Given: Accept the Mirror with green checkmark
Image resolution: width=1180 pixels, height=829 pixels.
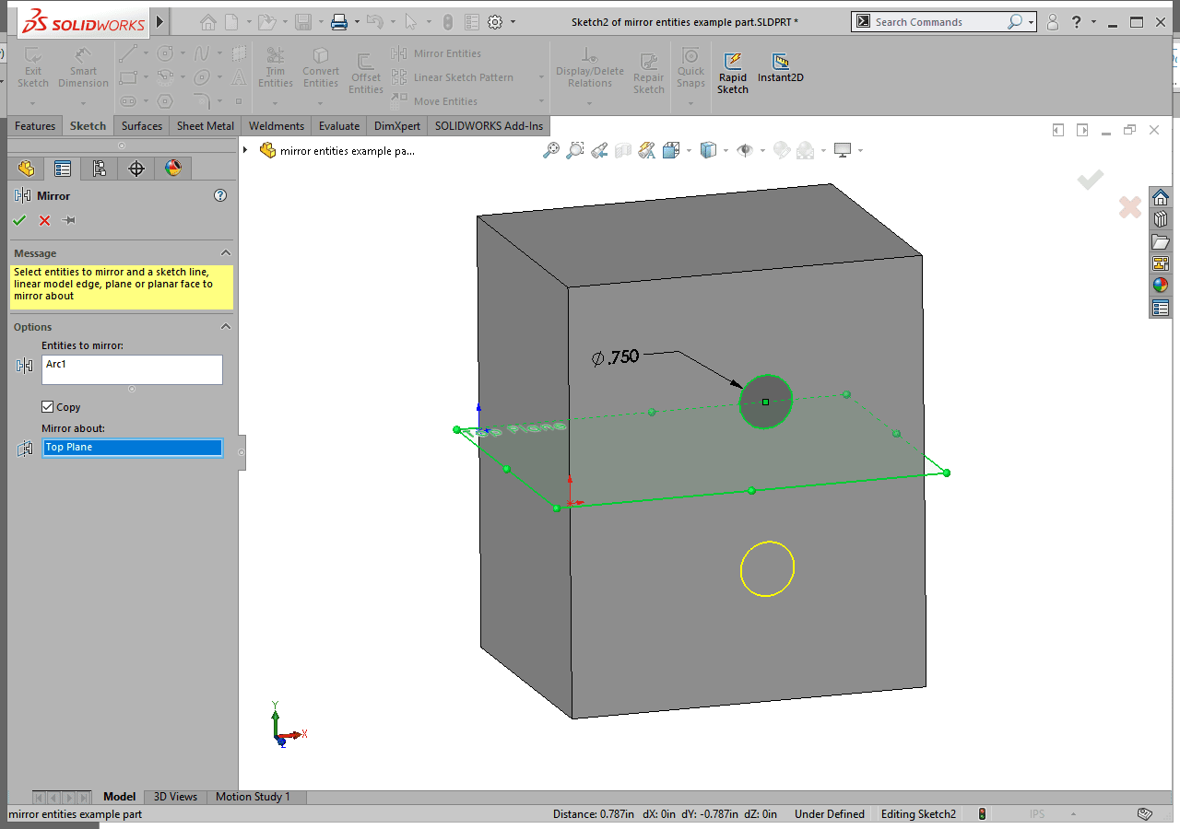Looking at the screenshot, I should point(19,220).
